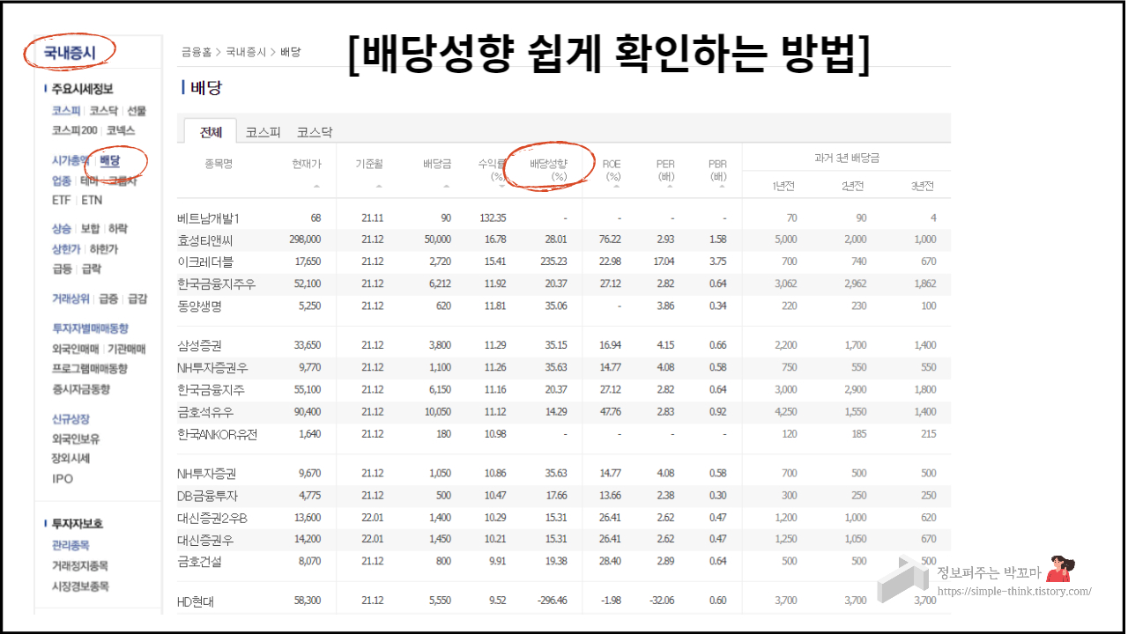Open the 외국인매매 sidebar link

(76, 349)
